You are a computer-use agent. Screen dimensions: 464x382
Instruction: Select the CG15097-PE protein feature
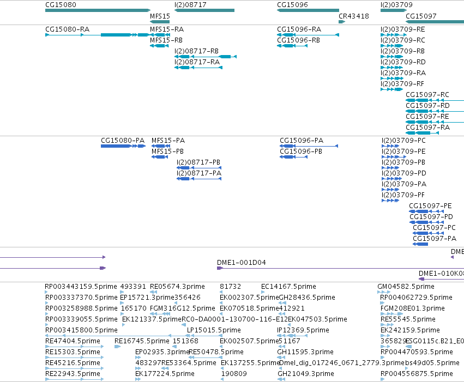430,206
